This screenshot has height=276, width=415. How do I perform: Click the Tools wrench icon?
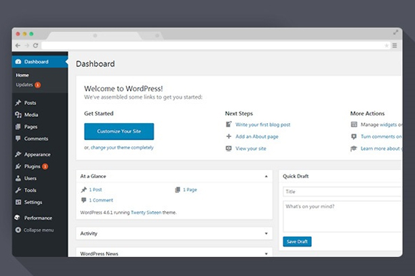coord(18,190)
